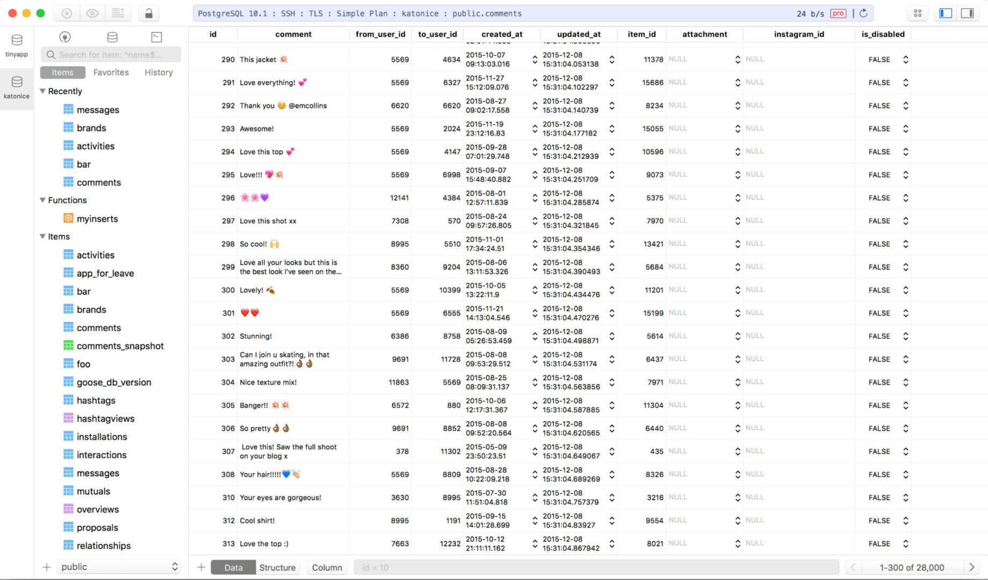Collapse the Functions section
This screenshot has width=988, height=580.
(42, 200)
